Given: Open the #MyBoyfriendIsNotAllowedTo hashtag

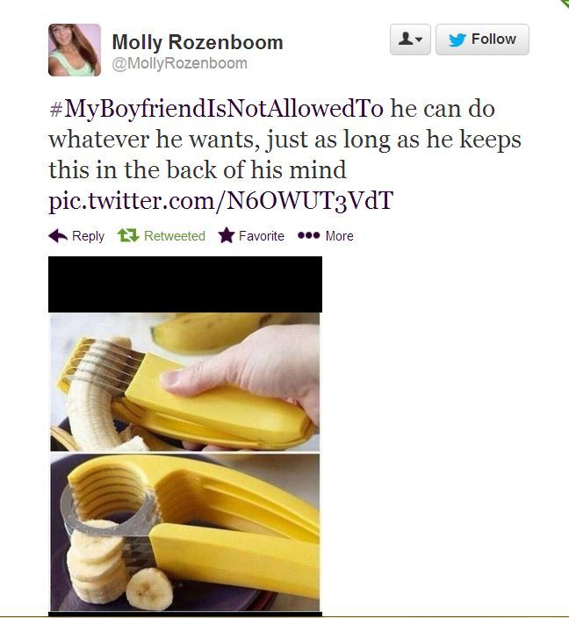Looking at the screenshot, I should coord(216,108).
